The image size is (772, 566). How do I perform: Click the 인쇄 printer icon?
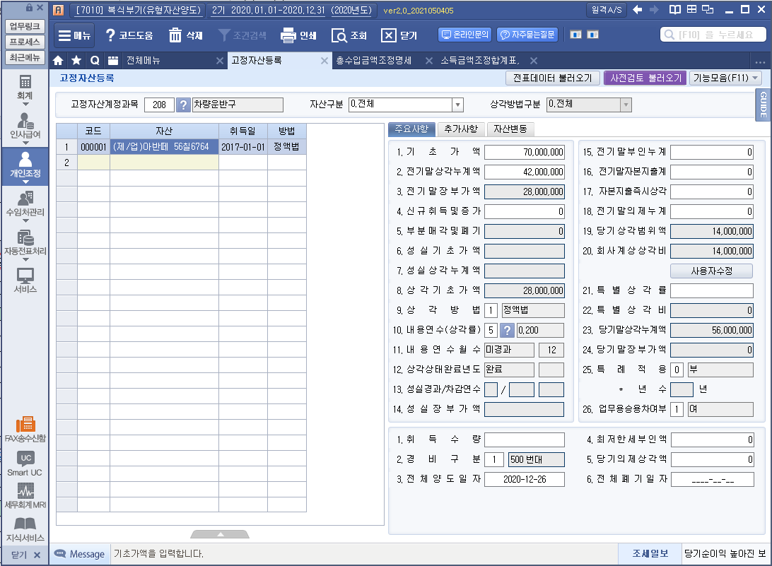[288, 35]
